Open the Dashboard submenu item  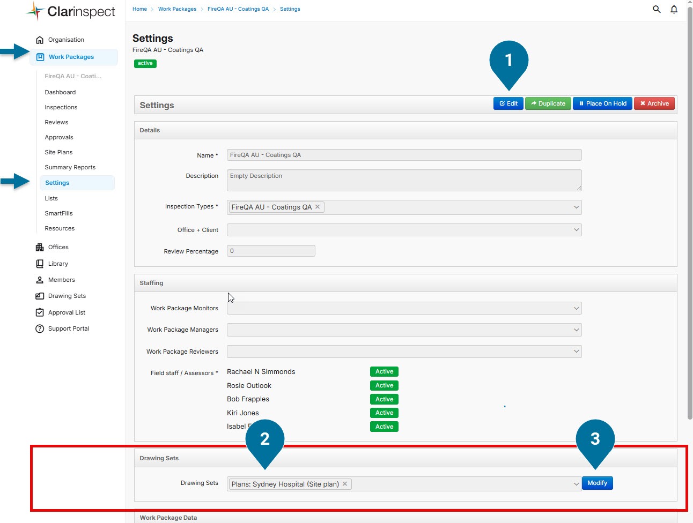pyautogui.click(x=60, y=92)
